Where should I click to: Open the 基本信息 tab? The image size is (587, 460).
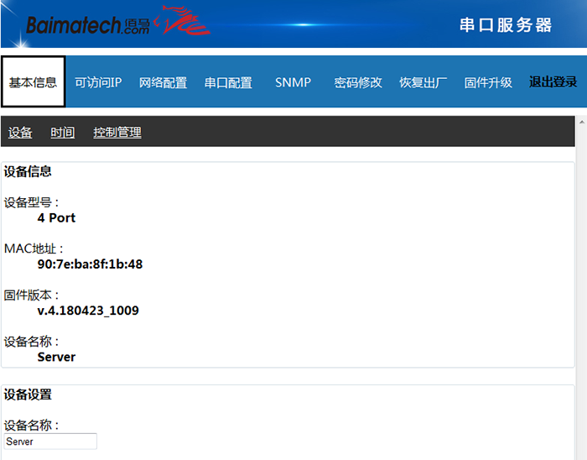[x=33, y=81]
